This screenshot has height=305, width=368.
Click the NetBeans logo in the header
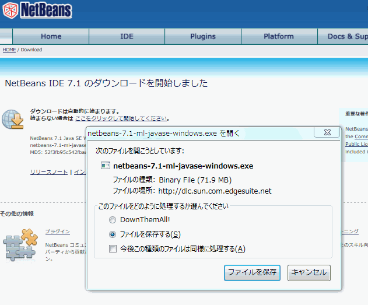click(x=37, y=10)
